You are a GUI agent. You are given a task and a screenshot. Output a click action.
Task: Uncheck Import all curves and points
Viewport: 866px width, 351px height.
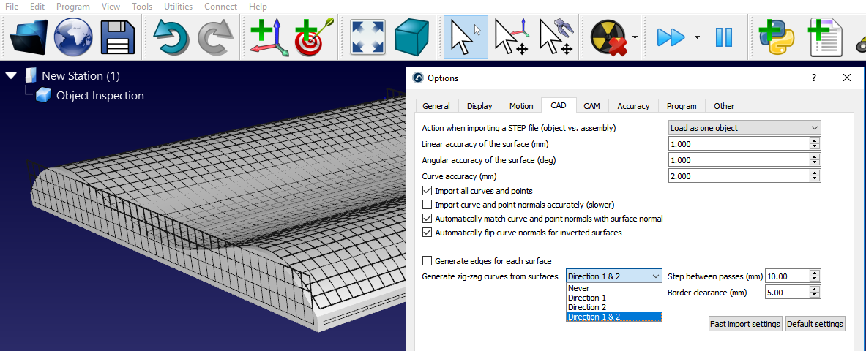tap(428, 191)
